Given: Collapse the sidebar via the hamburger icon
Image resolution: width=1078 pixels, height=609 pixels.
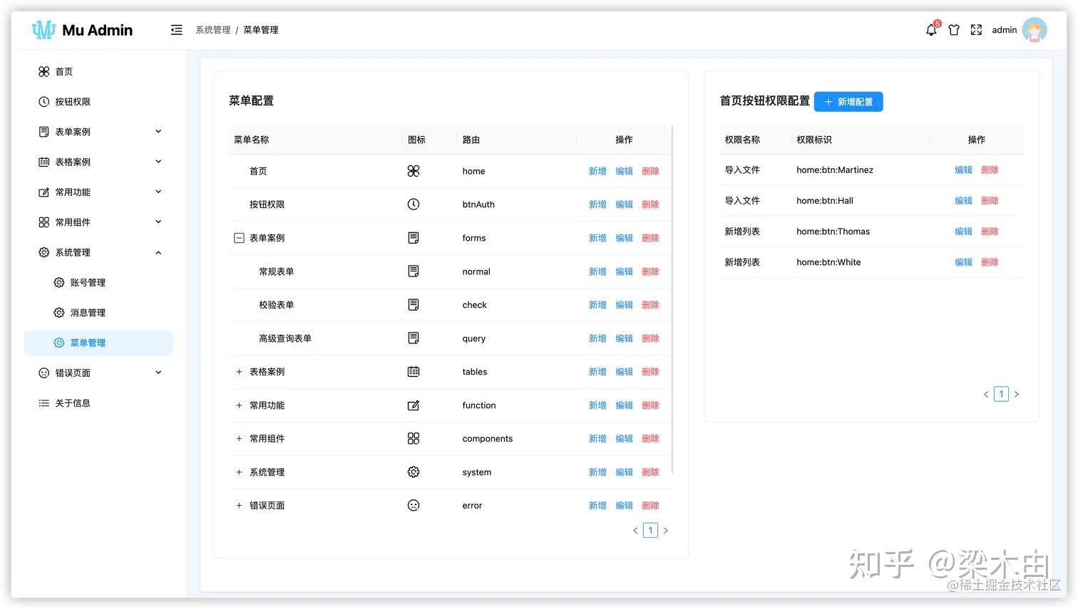Looking at the screenshot, I should point(176,30).
